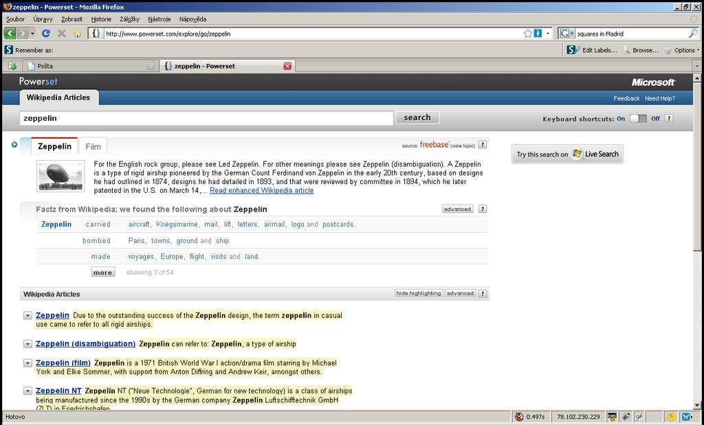This screenshot has height=425, width=704.
Task: Open a new tab with the green plus icon
Action: 12,66
